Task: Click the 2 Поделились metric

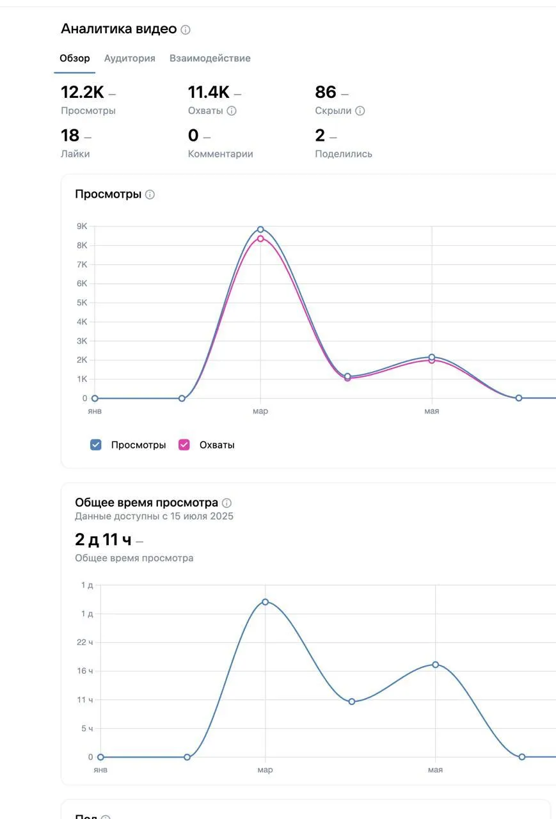Action: [x=344, y=144]
